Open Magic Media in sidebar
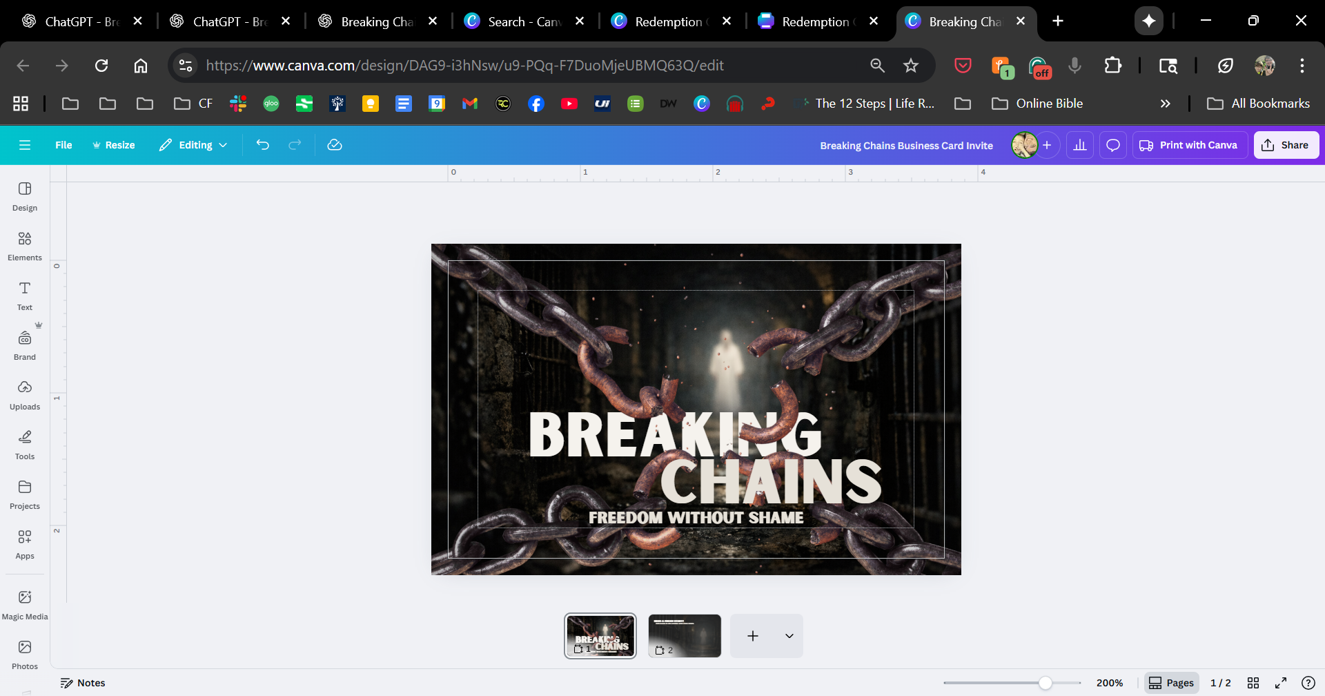 click(25, 605)
